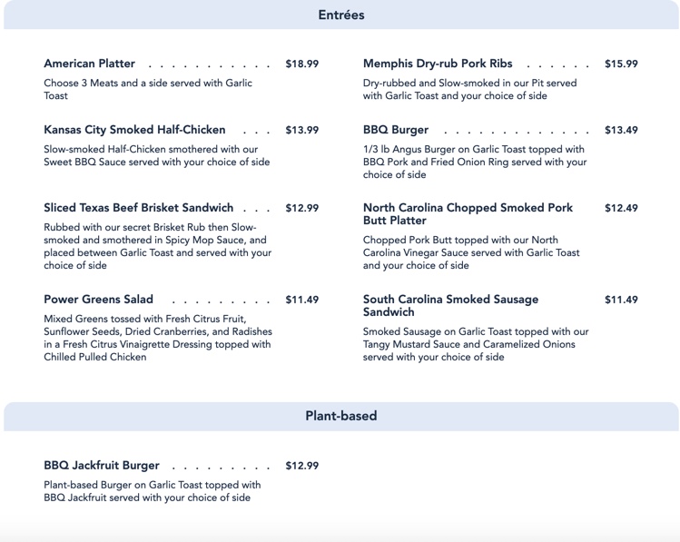The height and width of the screenshot is (542, 680).
Task: Click the $12.99 BBQ Jackfruit Burger price
Action: [301, 467]
